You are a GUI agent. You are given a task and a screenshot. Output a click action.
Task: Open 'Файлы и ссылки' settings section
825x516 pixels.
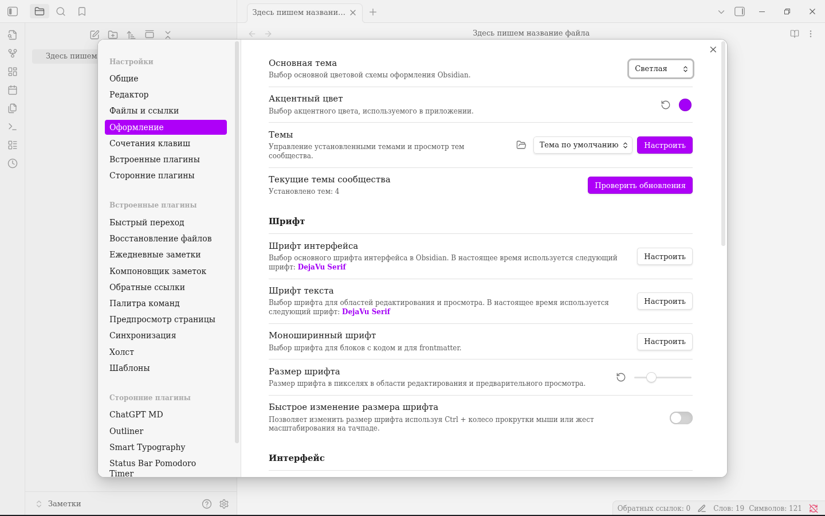click(x=144, y=111)
